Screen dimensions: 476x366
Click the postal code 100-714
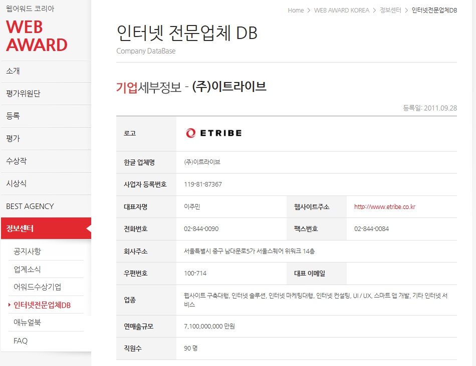[x=195, y=273]
